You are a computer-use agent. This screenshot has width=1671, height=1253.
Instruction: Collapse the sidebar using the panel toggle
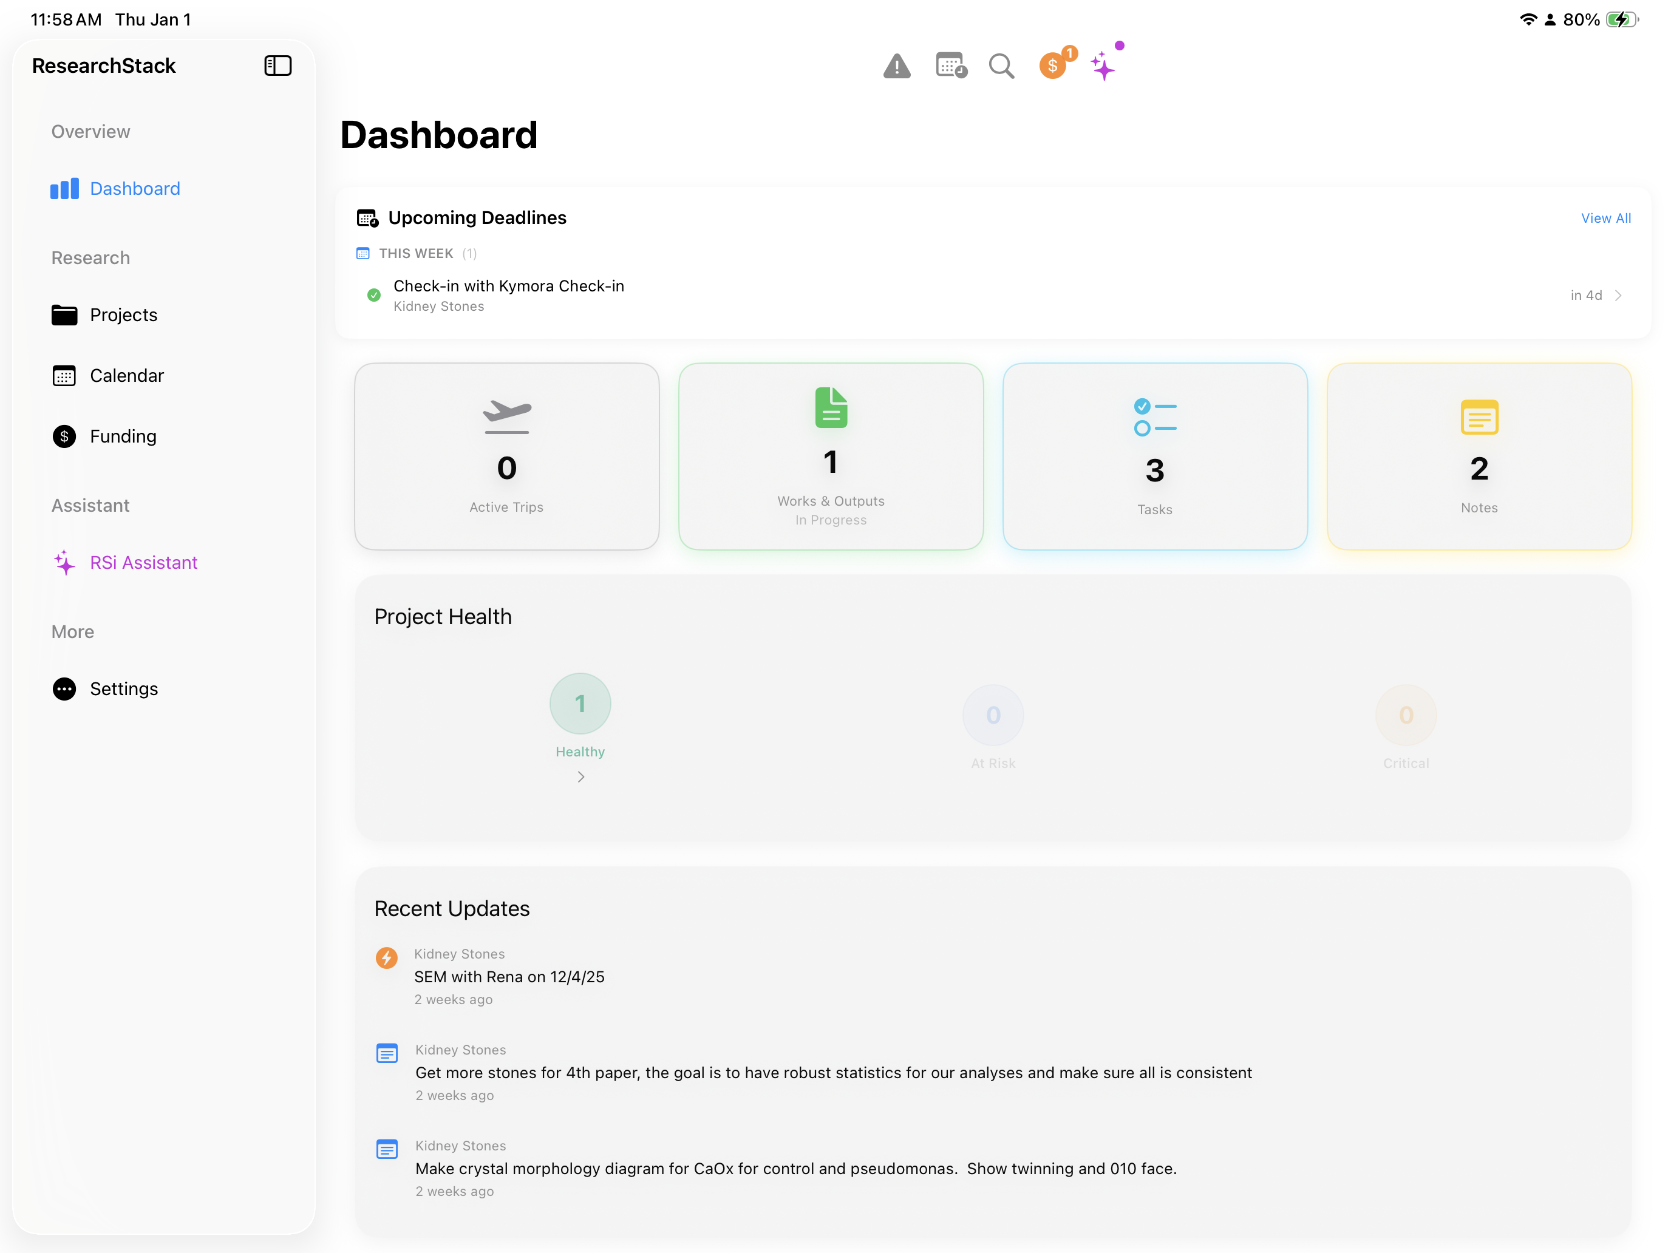click(277, 66)
